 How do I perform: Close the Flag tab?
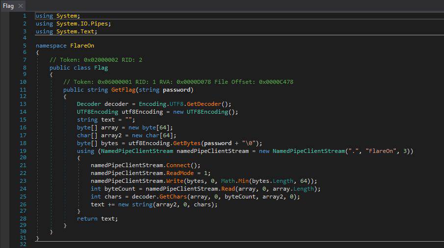coord(20,6)
